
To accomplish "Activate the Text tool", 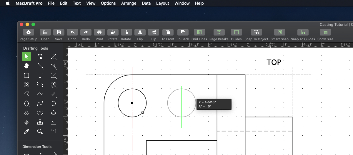I will tap(40, 75).
